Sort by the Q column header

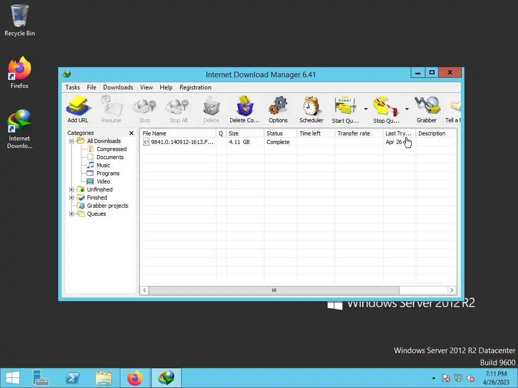(x=221, y=133)
